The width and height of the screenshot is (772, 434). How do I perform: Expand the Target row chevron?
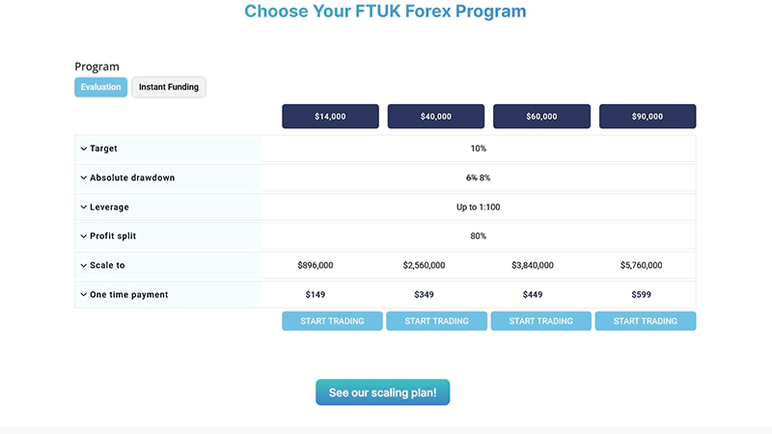(84, 149)
